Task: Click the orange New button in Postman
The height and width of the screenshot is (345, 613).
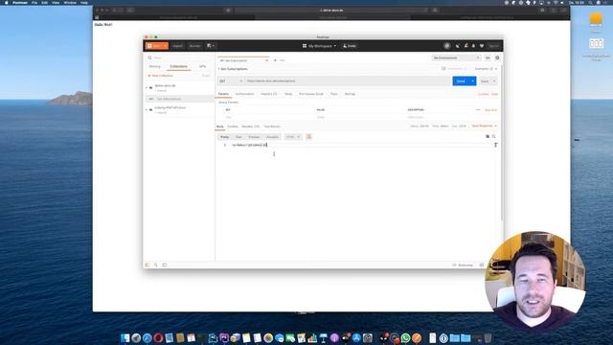Action: click(155, 46)
